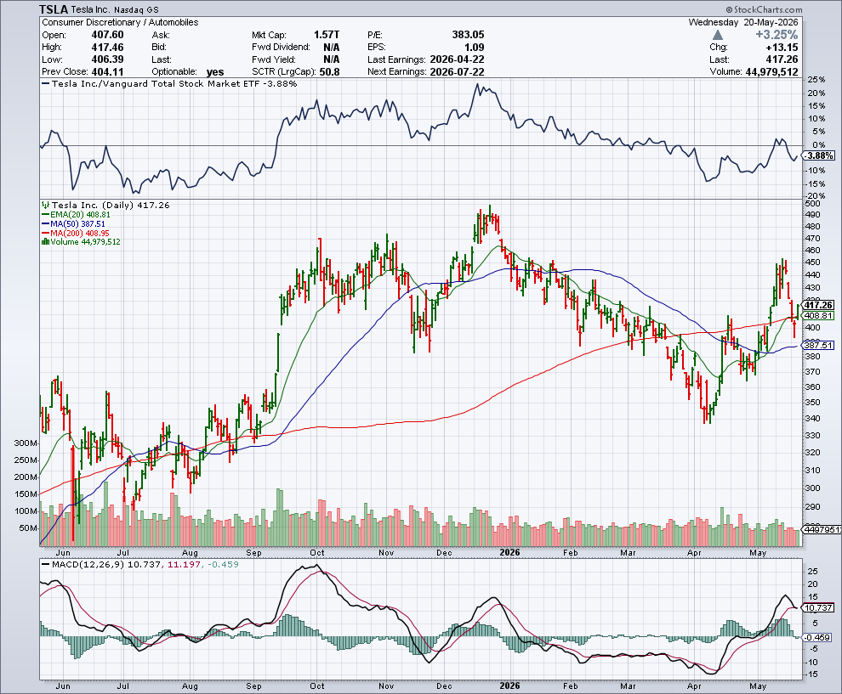Click the Next Earnings date 2026-07-22
The height and width of the screenshot is (694, 842).
pos(457,72)
